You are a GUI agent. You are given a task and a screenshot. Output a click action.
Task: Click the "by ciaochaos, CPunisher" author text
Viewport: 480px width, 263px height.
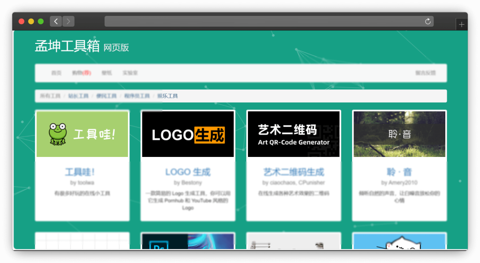[x=293, y=183]
